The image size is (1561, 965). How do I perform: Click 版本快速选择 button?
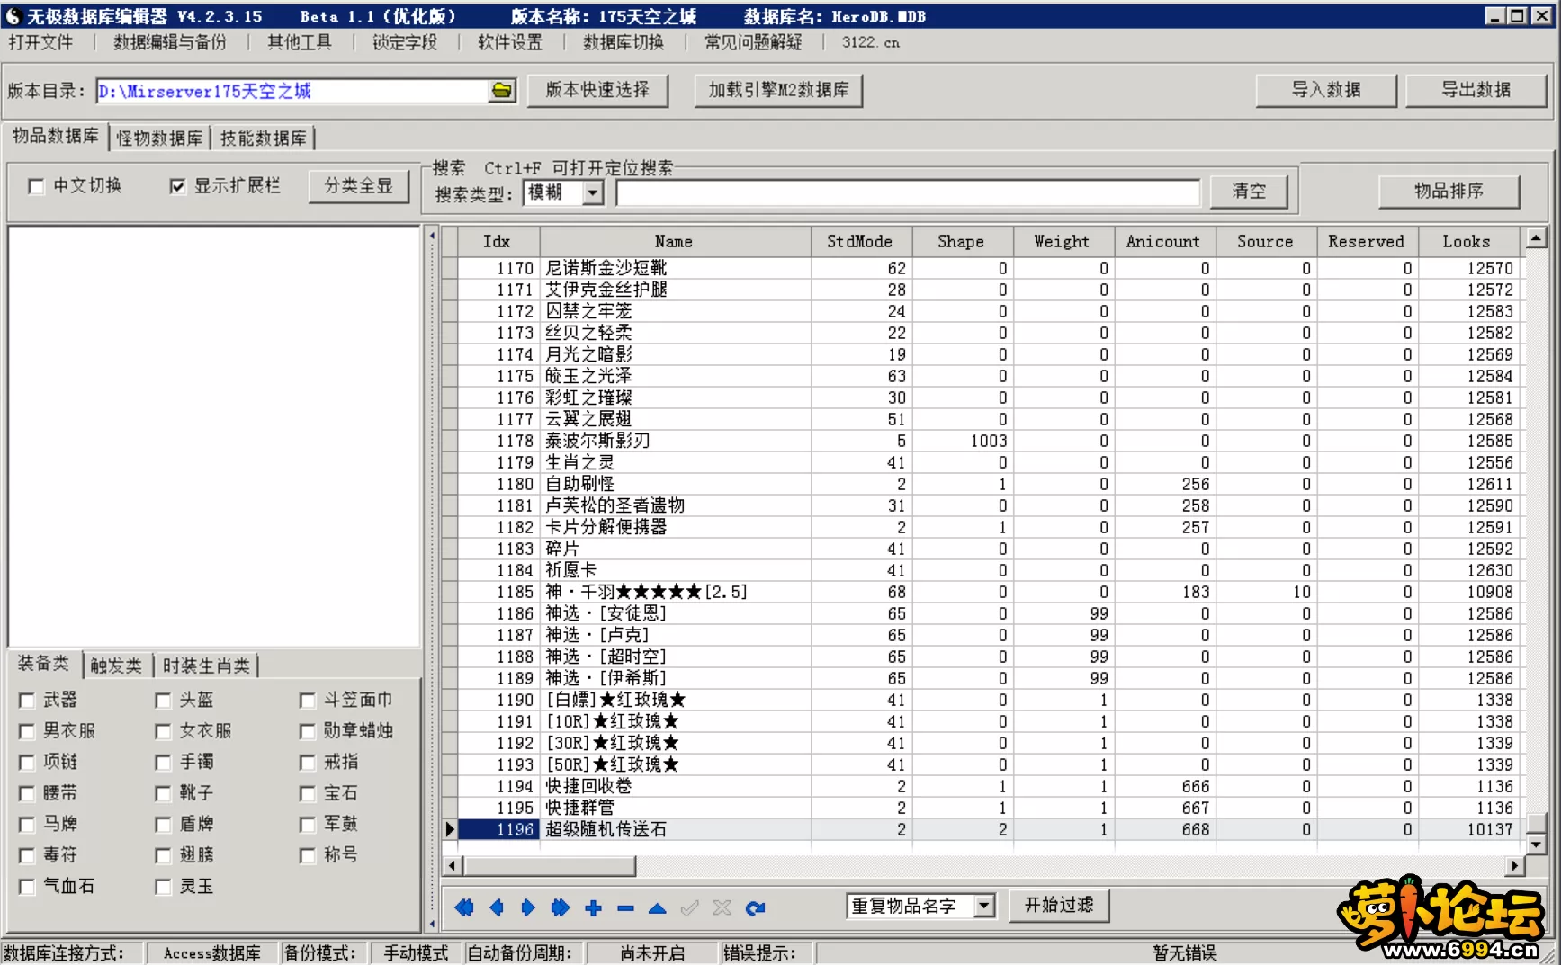(597, 90)
